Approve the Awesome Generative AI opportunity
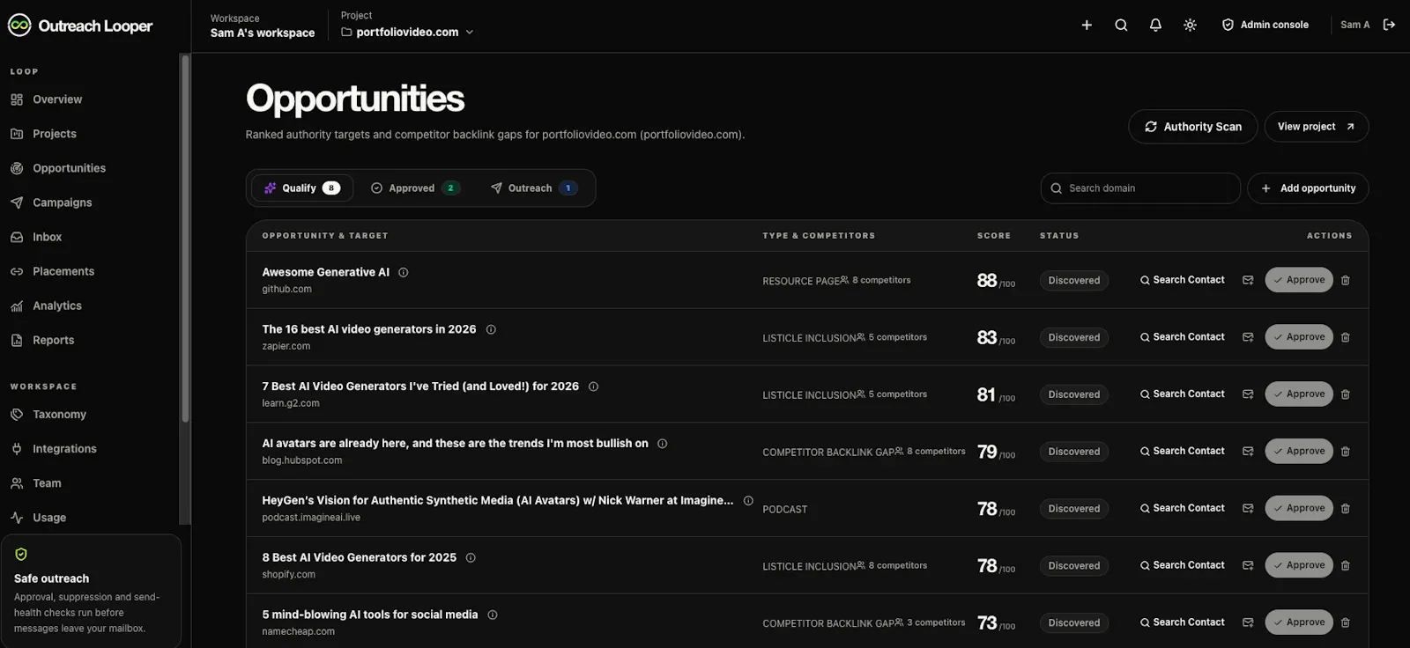 pos(1299,280)
